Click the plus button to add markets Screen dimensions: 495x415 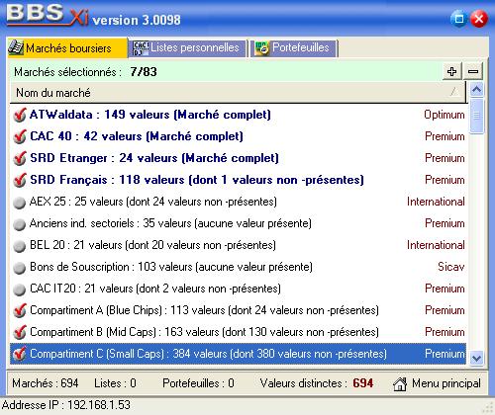452,71
